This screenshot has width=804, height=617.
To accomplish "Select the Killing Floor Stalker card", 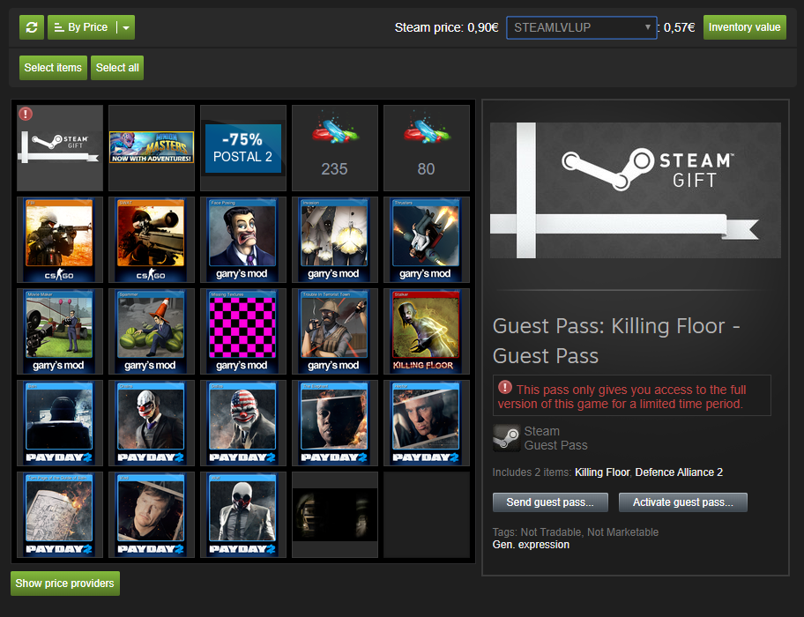I will pyautogui.click(x=427, y=331).
